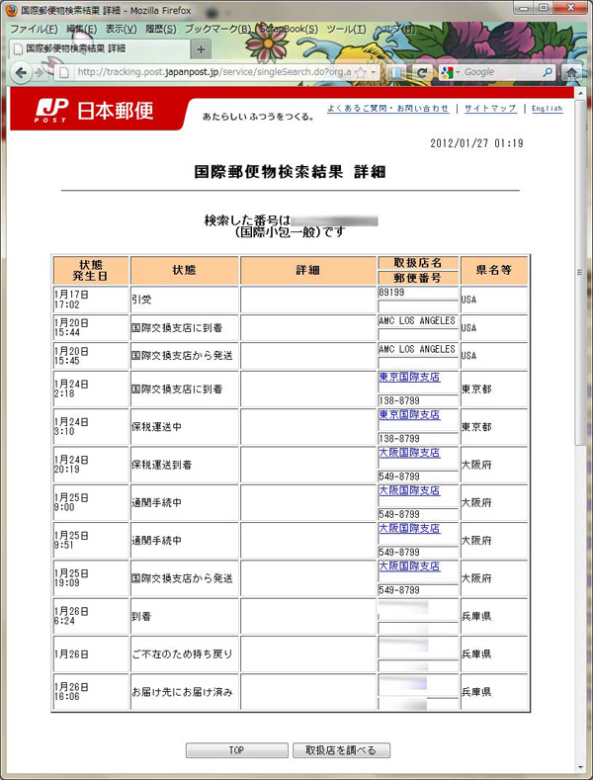The image size is (593, 780).
Task: Open 大阪国際支店 link in the 1月25日 9:00 row
Action: pyautogui.click(x=409, y=490)
